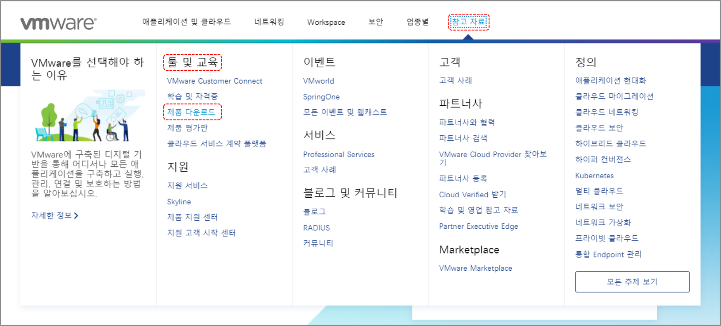Open Partner Executive Edge link
721x326 pixels.
478,226
